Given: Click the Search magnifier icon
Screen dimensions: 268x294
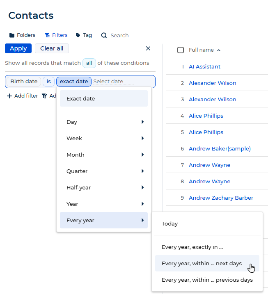Looking at the screenshot, I should pyautogui.click(x=104, y=35).
